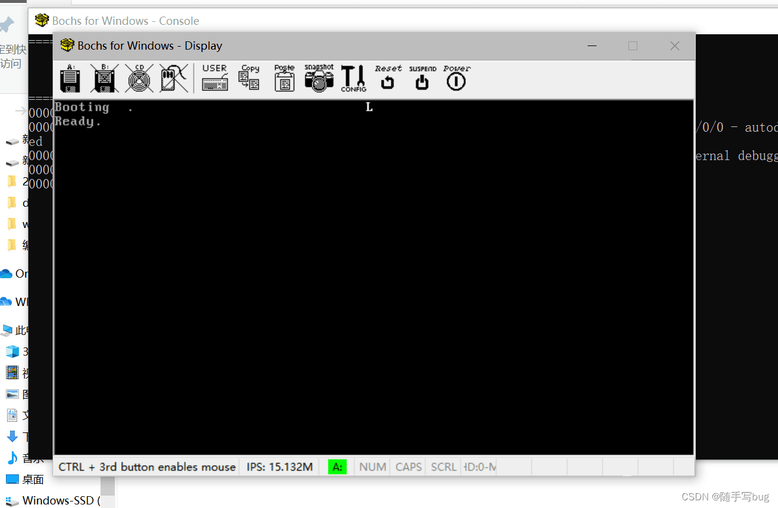Open the Music note icon in Explorer sidebar
Image resolution: width=778 pixels, height=508 pixels.
pyautogui.click(x=12, y=458)
